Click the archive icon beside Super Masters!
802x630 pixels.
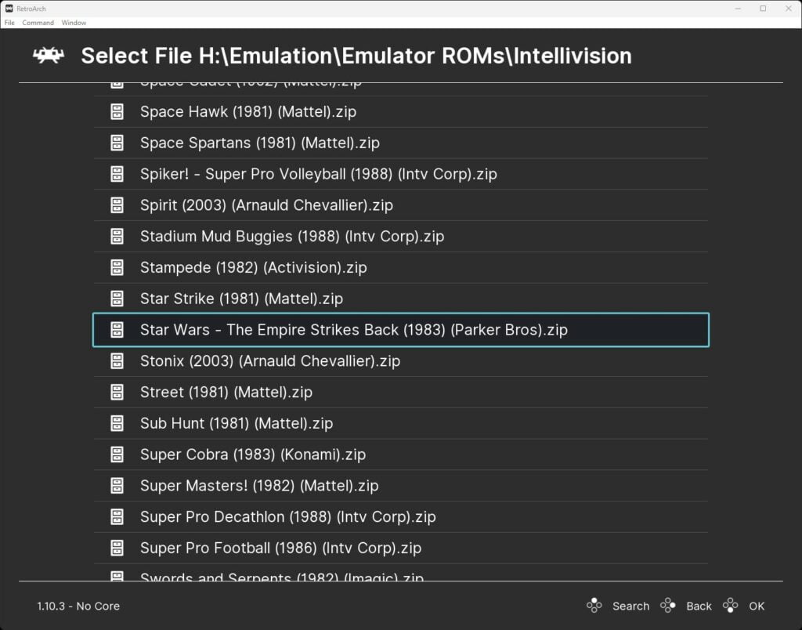point(117,486)
